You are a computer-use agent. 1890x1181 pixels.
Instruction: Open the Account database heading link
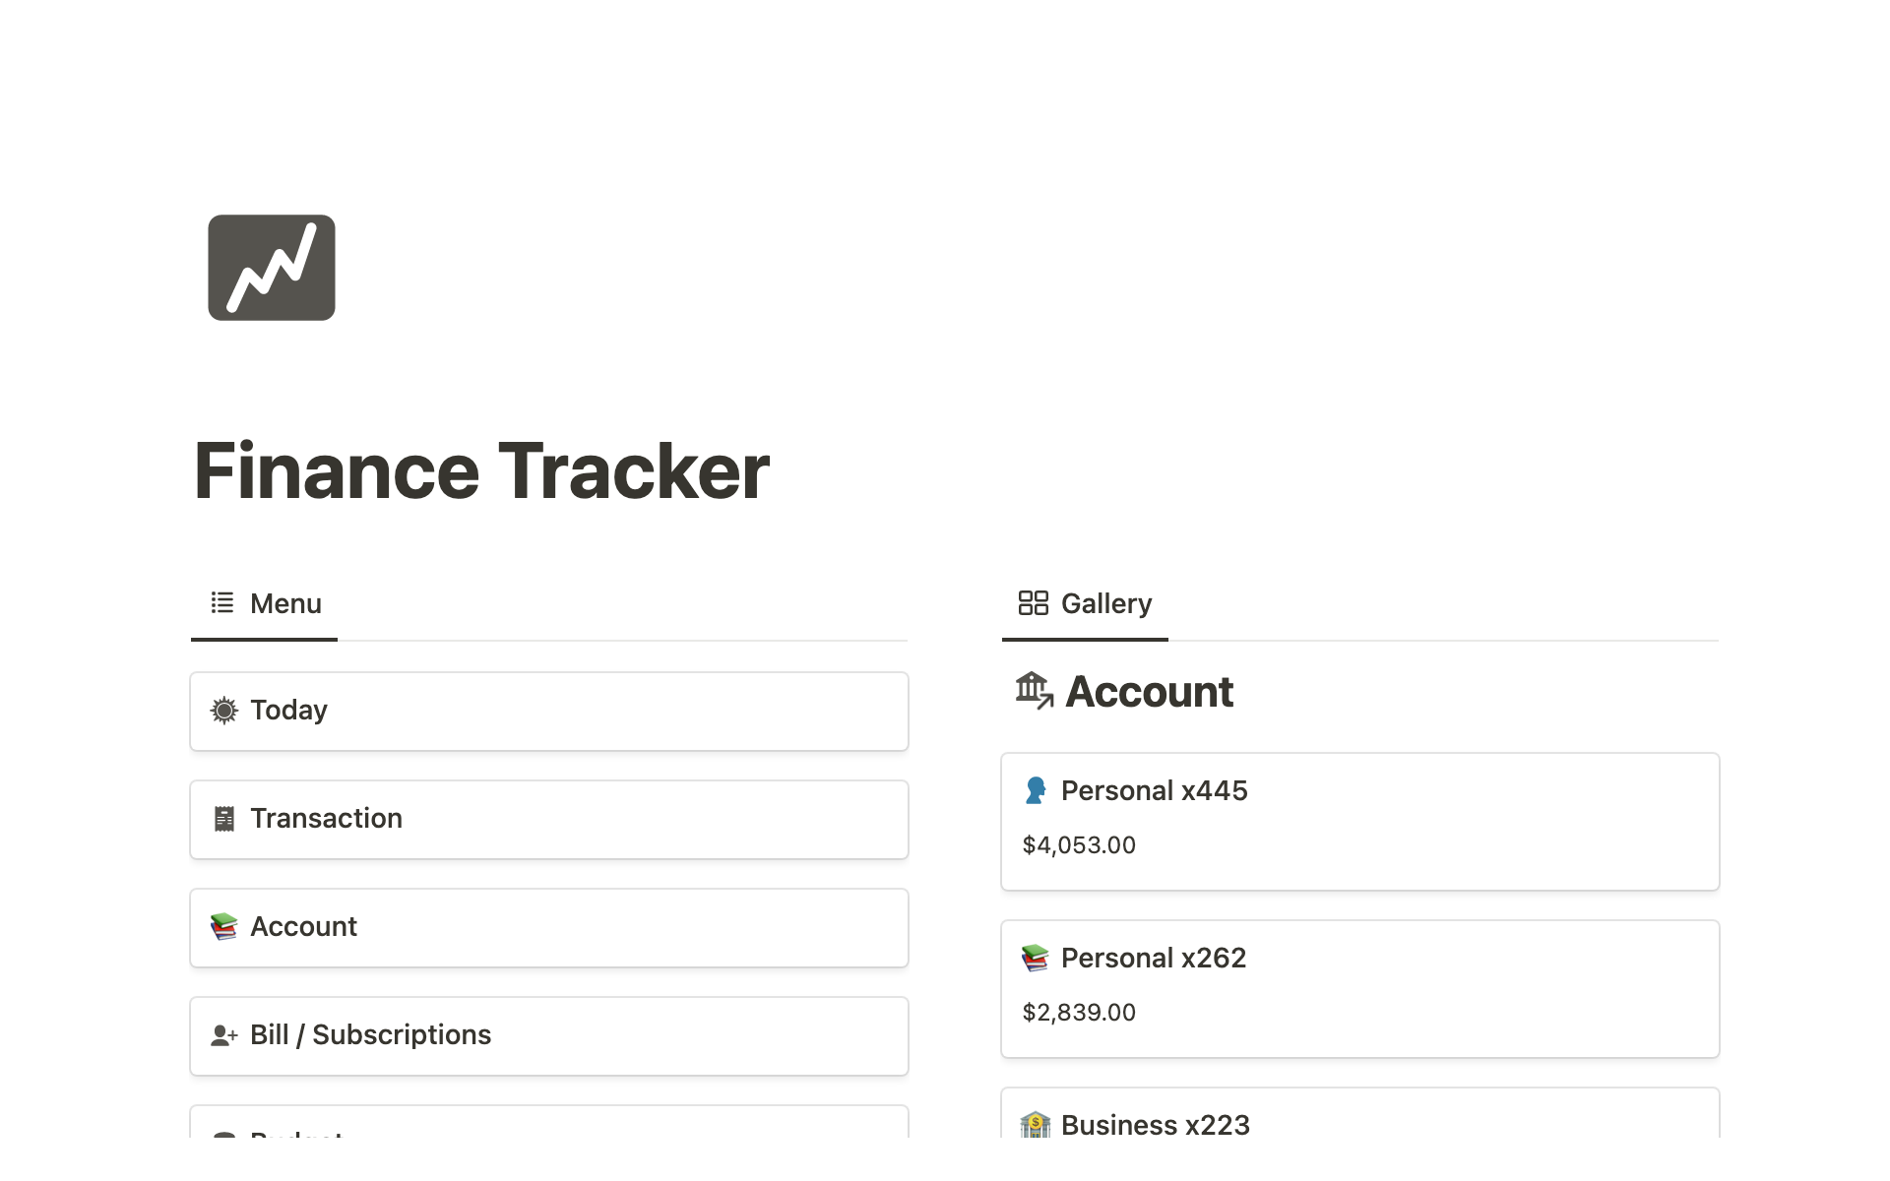pyautogui.click(x=1149, y=692)
